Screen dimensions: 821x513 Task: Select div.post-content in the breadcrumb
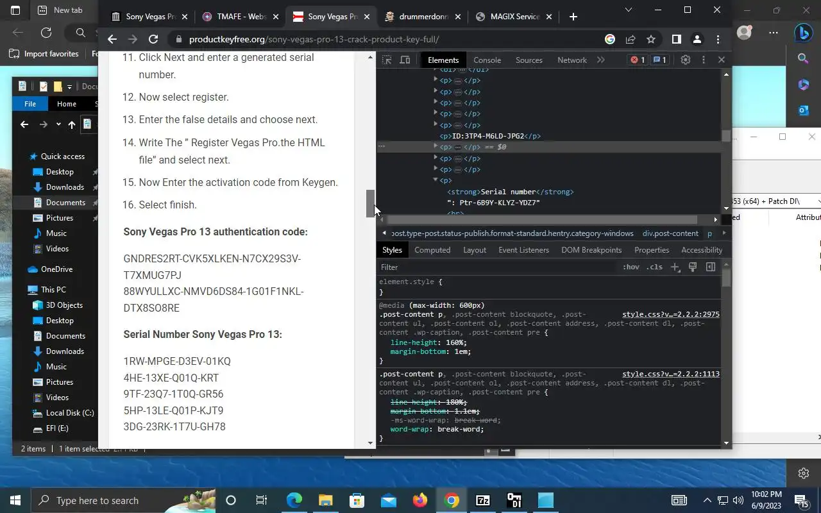[x=670, y=233]
